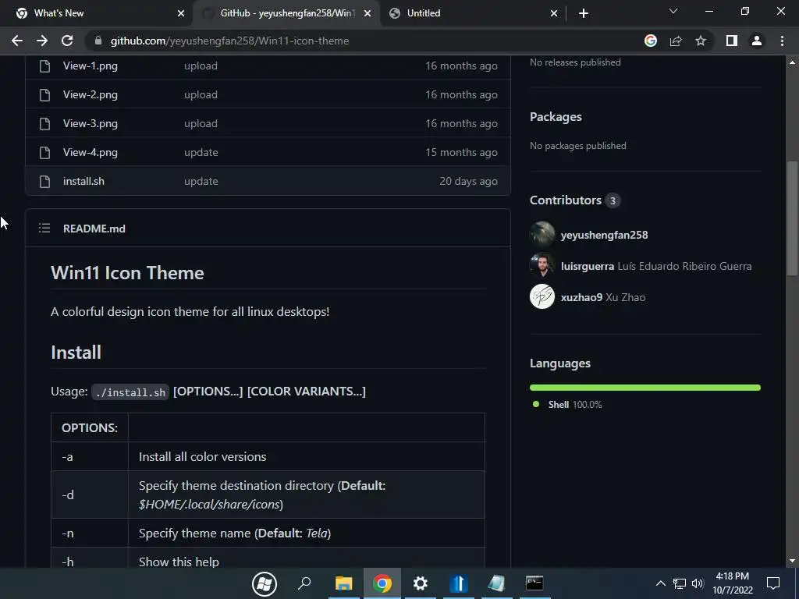Click the Win11 Icon Theme heading

point(127,273)
